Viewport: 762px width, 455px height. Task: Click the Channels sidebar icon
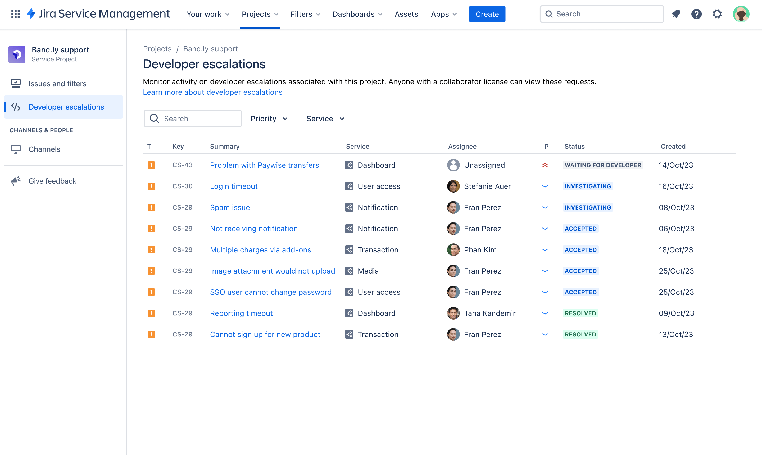16,149
